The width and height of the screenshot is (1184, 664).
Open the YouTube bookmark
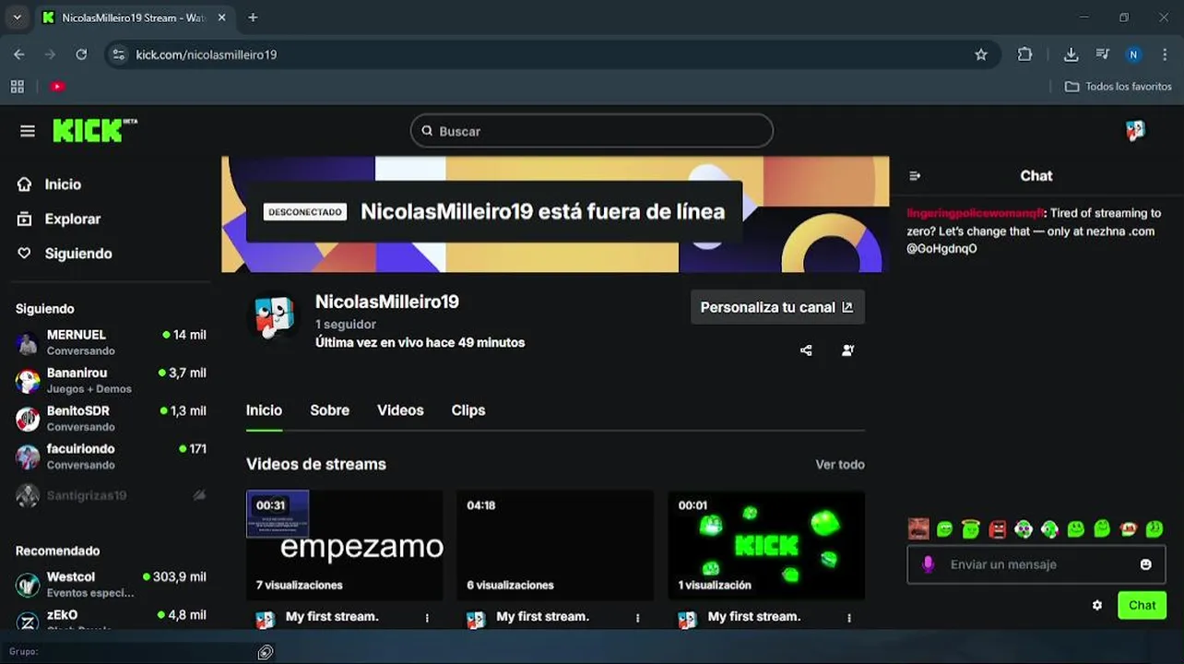pos(57,87)
